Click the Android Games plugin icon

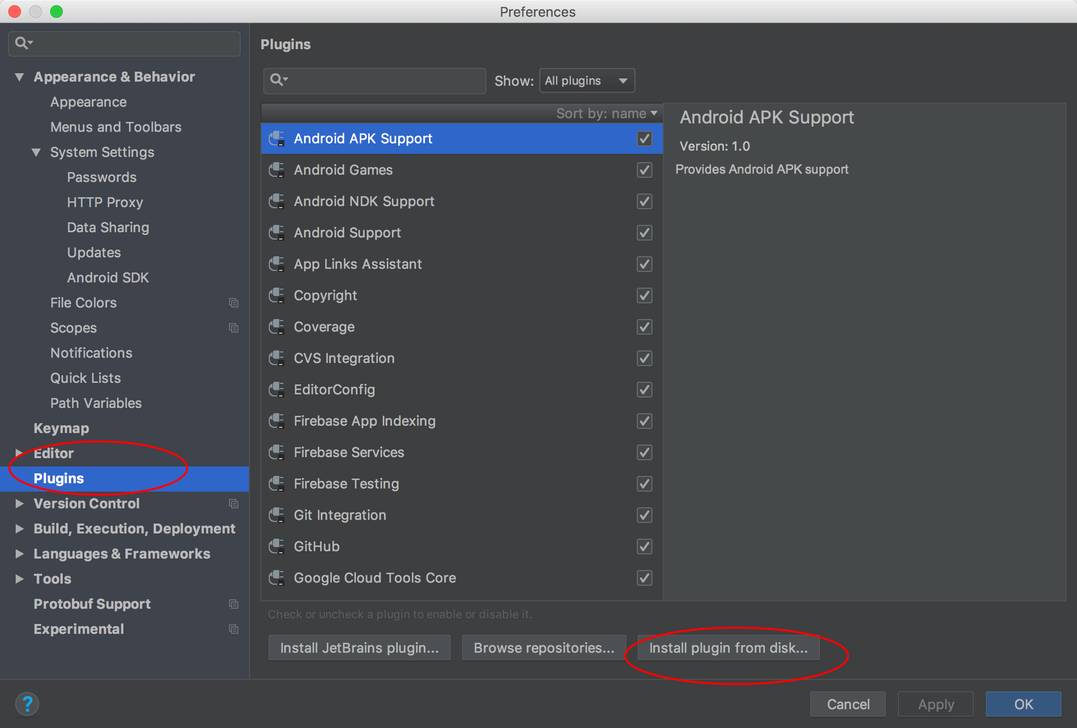[277, 170]
